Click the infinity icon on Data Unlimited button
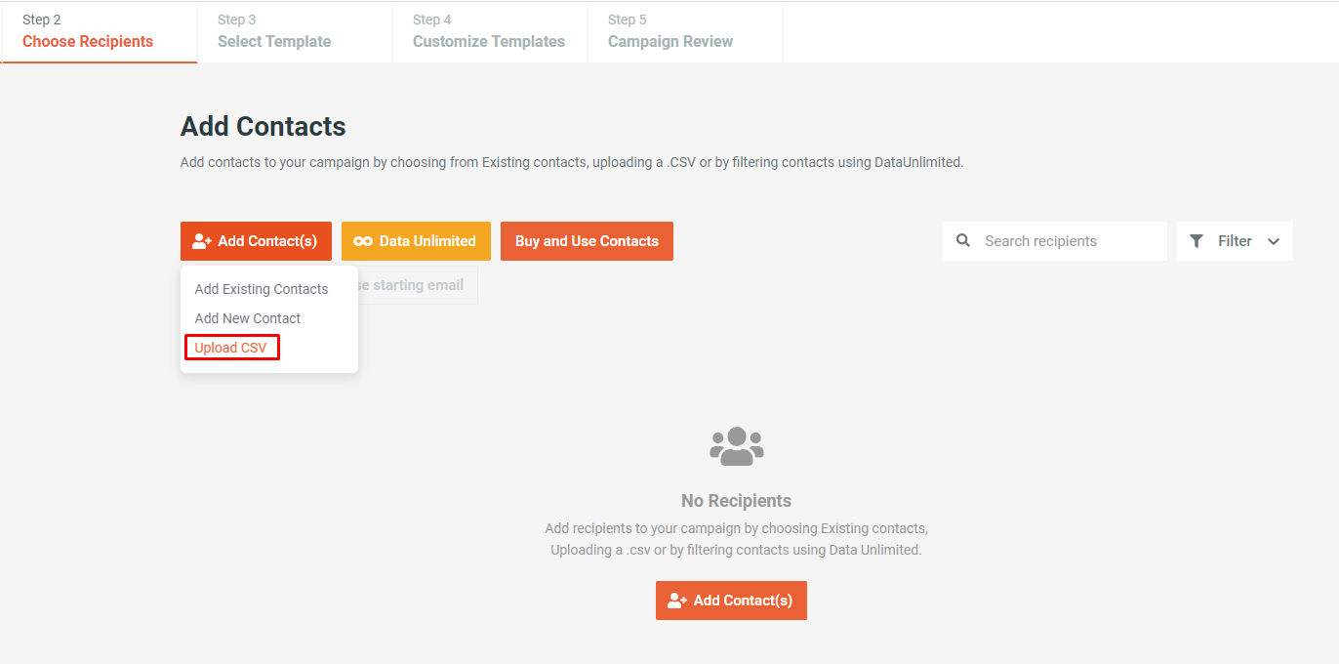 point(365,240)
